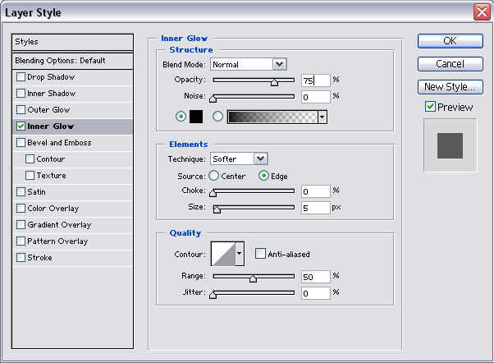Click the style preview thumbnail
This screenshot has width=494, height=363.
pyautogui.click(x=450, y=145)
